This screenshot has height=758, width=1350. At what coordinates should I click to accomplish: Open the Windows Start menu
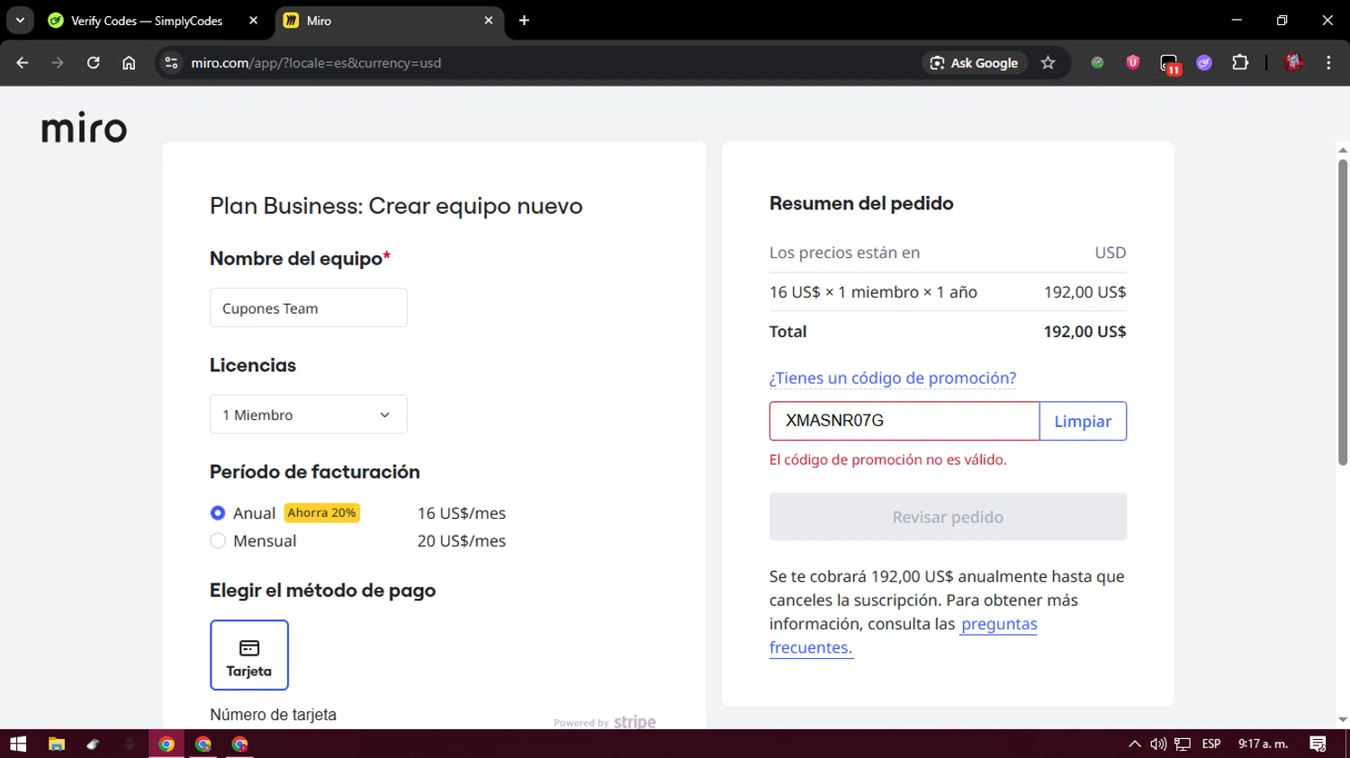point(18,744)
